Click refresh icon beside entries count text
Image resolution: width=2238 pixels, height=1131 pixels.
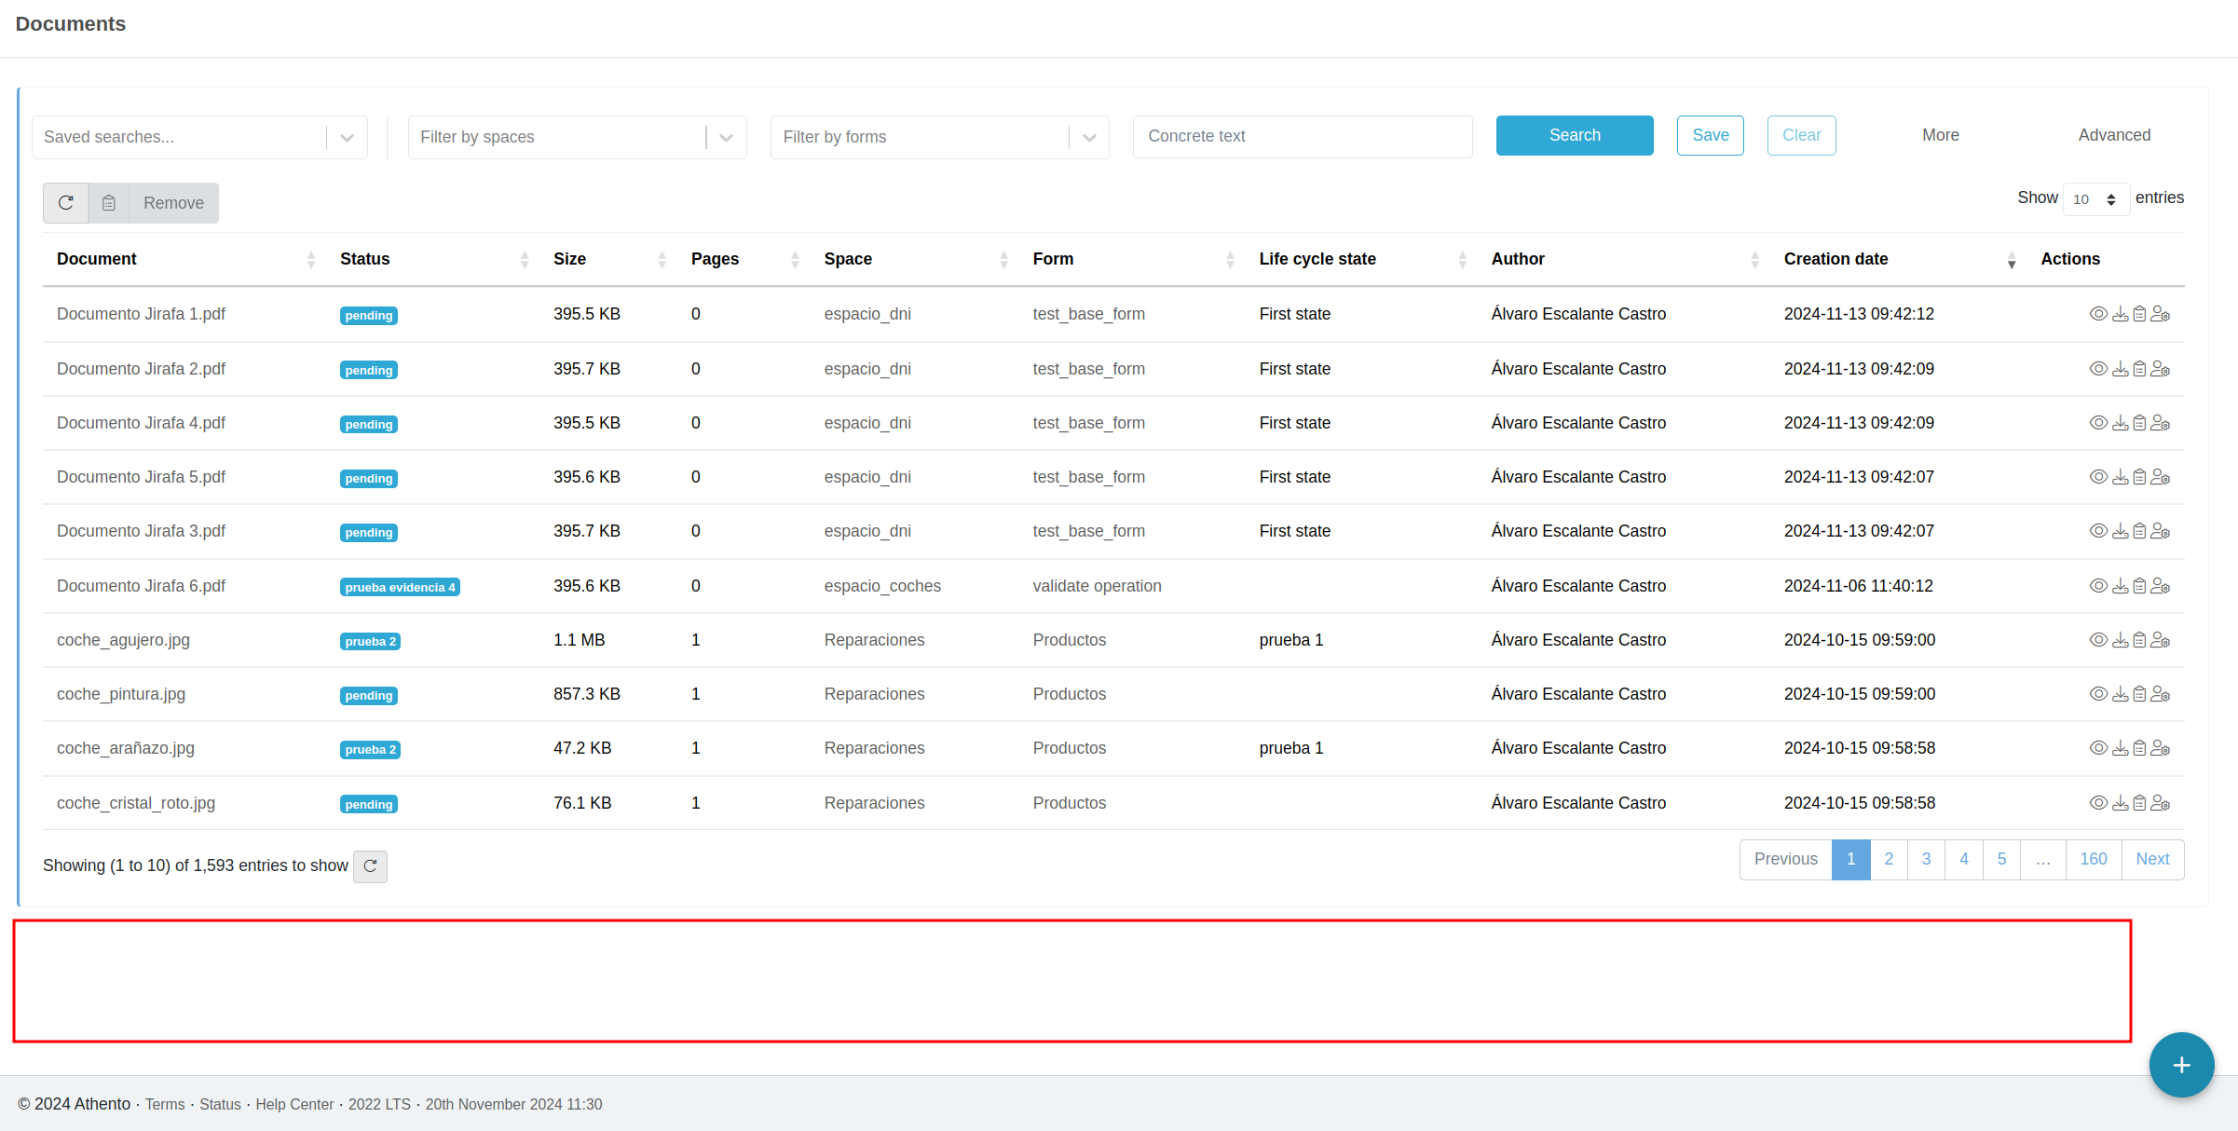click(x=370, y=866)
